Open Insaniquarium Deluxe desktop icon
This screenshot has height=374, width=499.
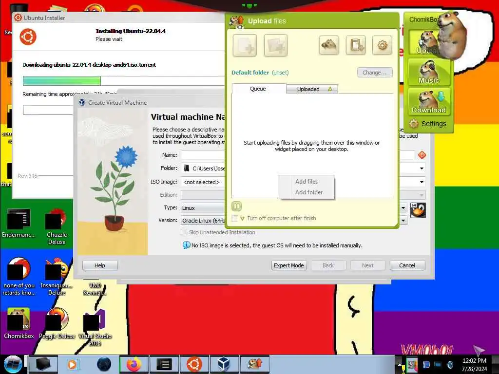(57, 277)
